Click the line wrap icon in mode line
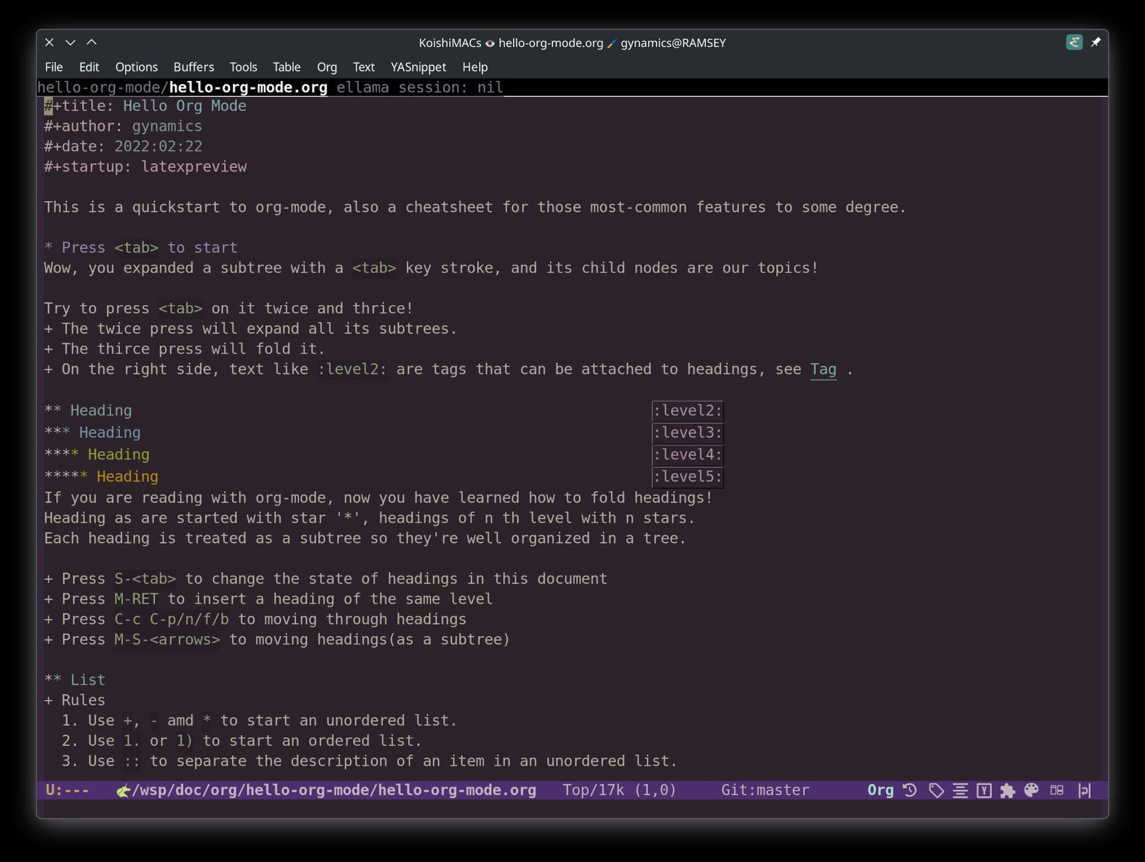The width and height of the screenshot is (1145, 862). coord(1084,790)
